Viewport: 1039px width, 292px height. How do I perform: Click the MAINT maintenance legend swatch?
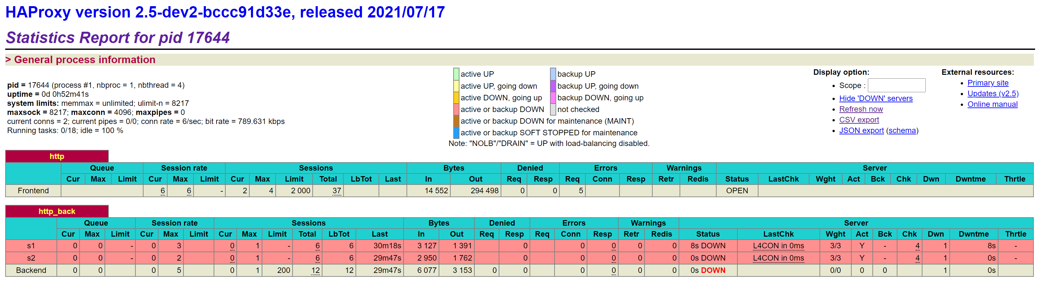tap(456, 121)
